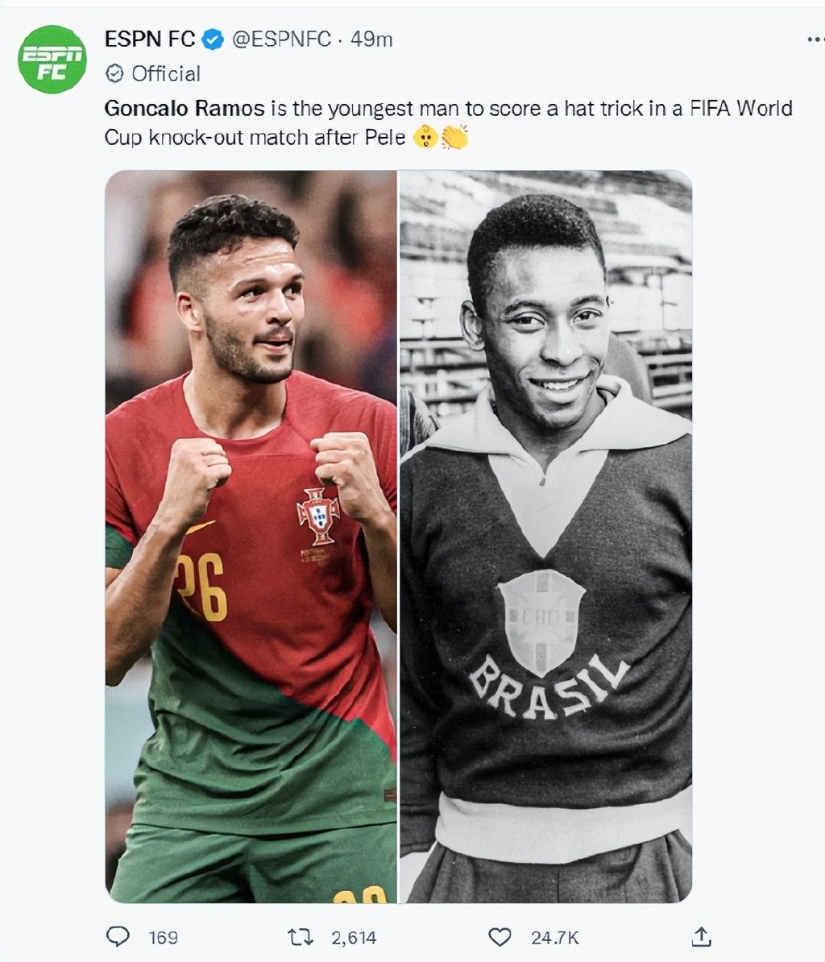Screen dimensions: 825x962
Task: Click the Official label checkmark icon
Action: [114, 73]
